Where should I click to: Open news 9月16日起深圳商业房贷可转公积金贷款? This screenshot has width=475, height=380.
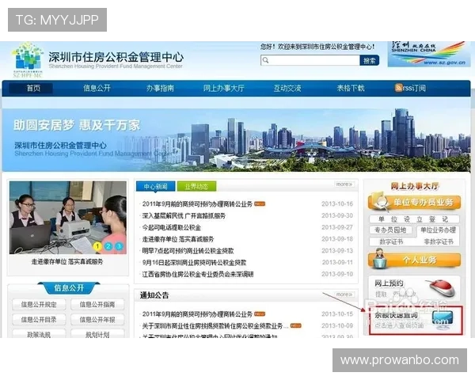pyautogui.click(x=194, y=262)
